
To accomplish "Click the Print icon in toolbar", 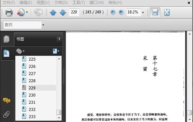I will (9, 12).
